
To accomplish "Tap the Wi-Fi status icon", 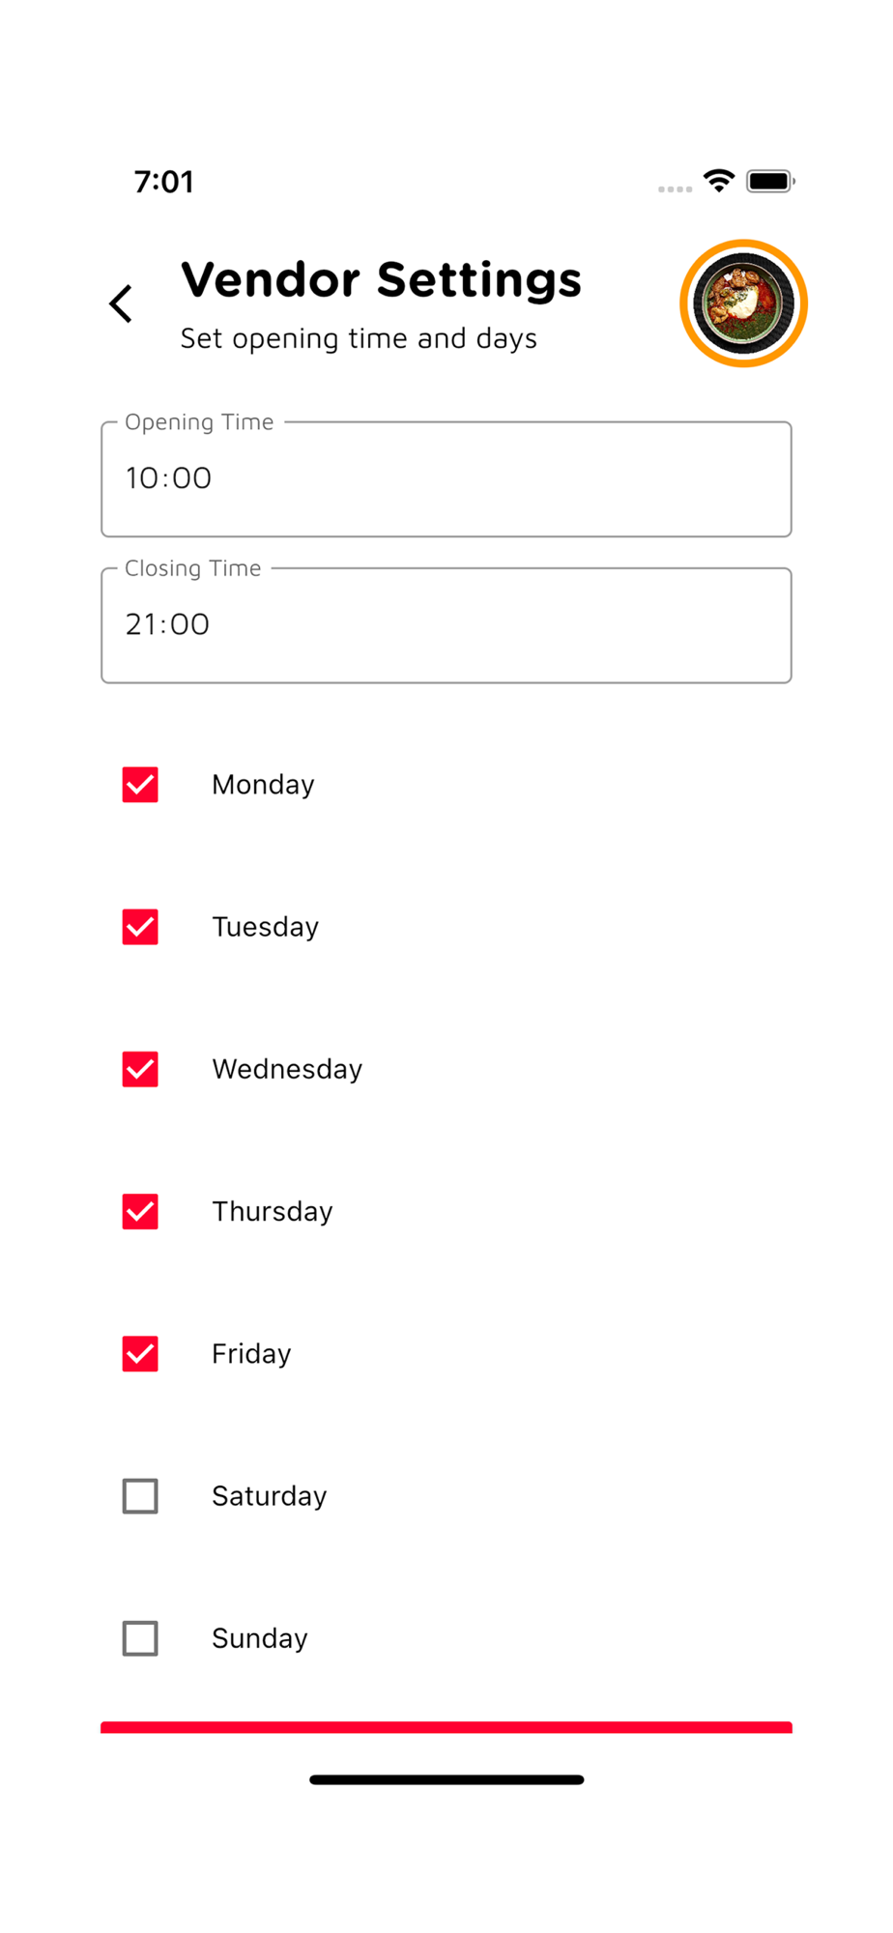I will (x=719, y=181).
